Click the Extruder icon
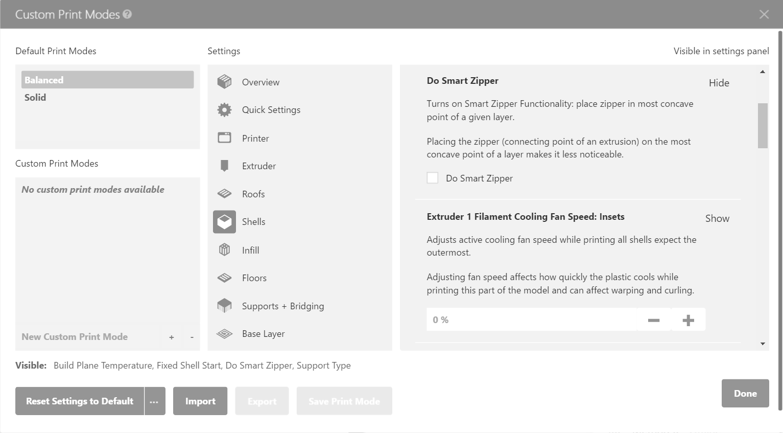 pos(224,166)
